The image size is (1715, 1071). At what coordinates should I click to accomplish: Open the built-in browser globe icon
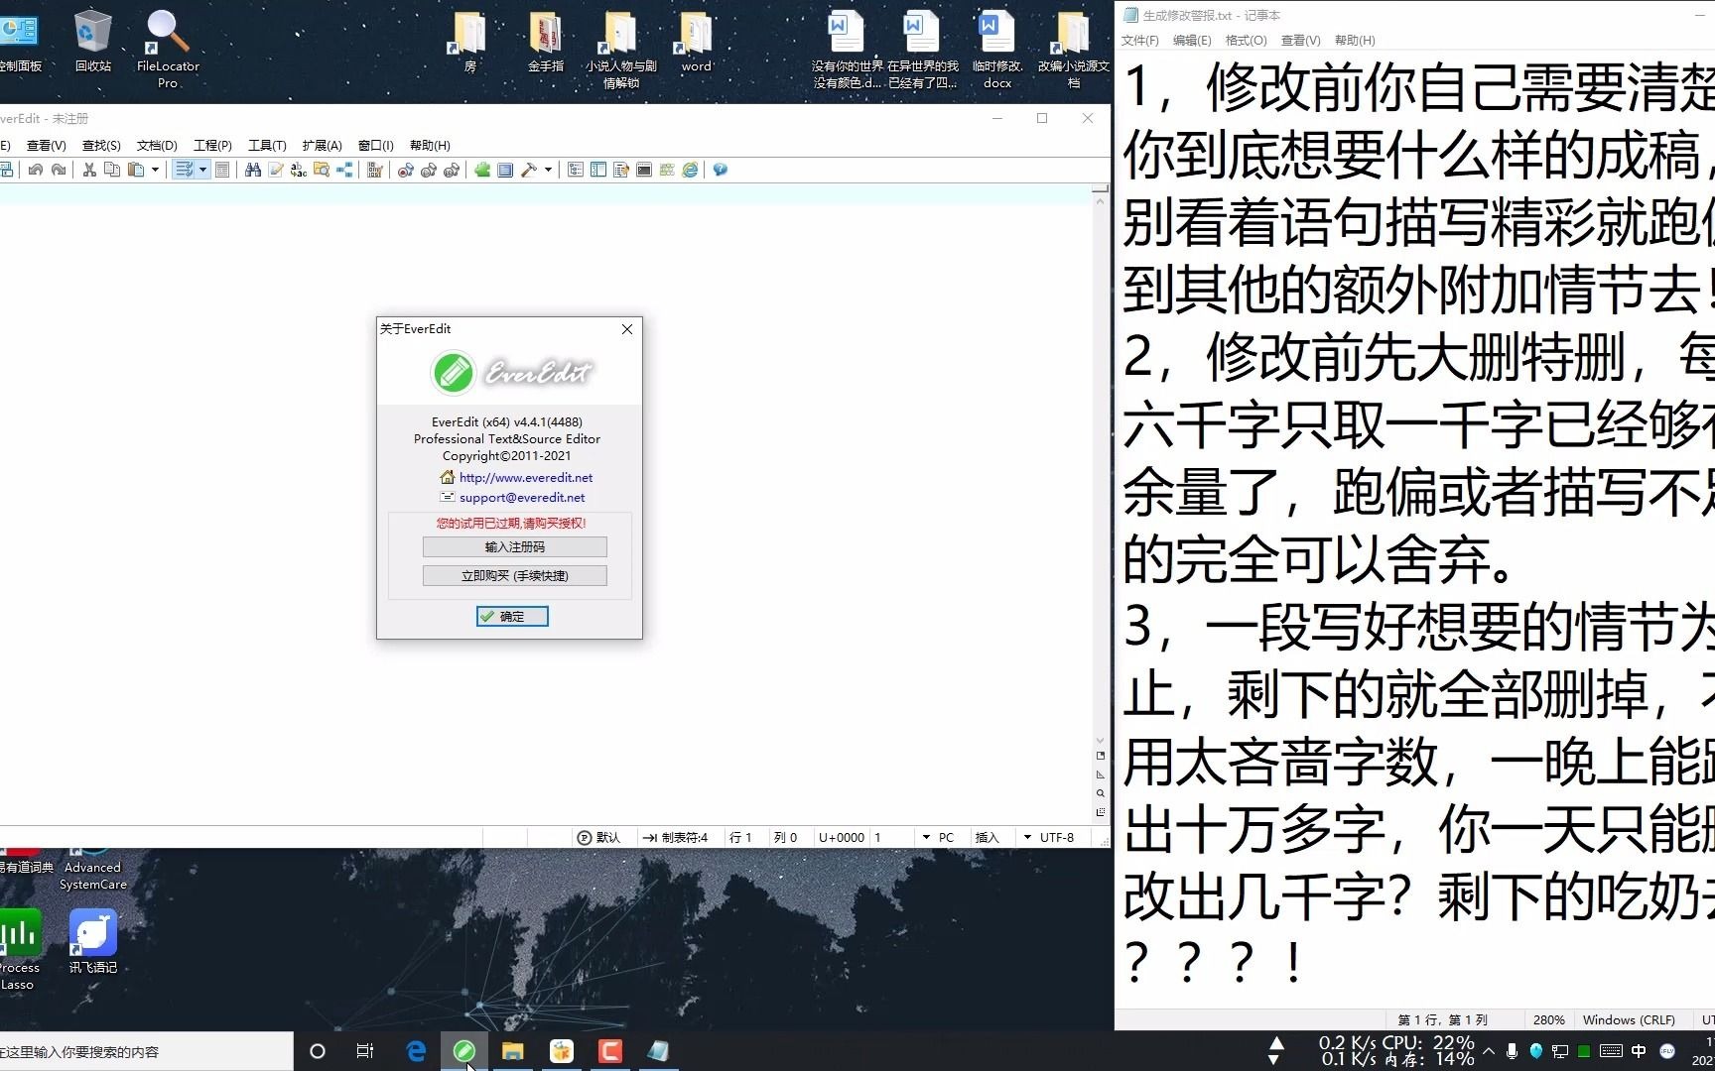[x=690, y=170]
